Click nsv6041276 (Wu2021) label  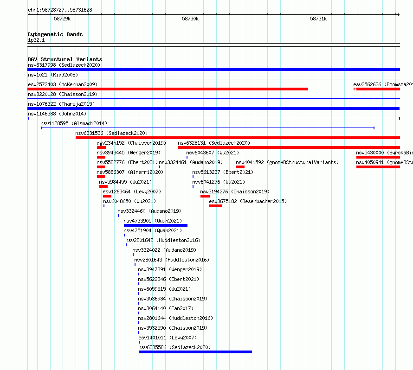coord(219,182)
